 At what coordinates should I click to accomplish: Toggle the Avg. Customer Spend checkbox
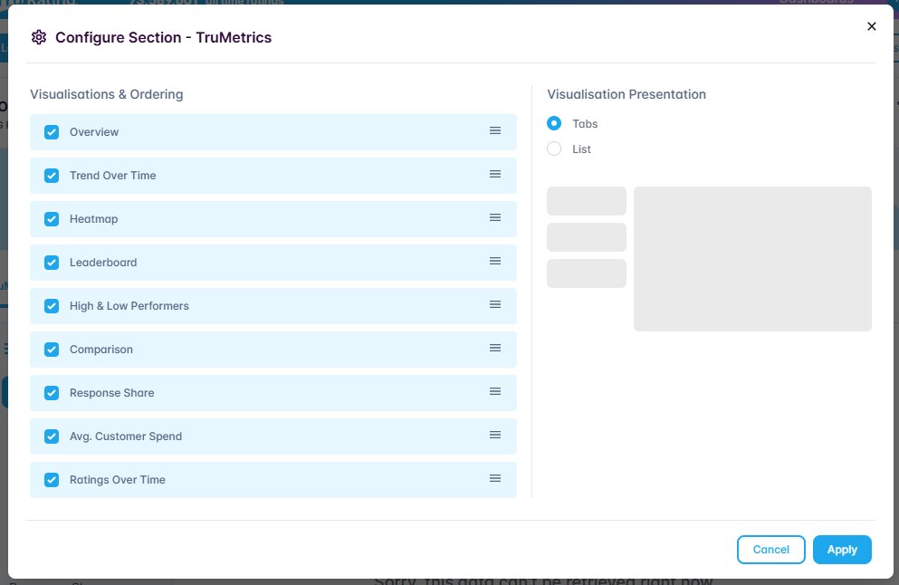[52, 436]
